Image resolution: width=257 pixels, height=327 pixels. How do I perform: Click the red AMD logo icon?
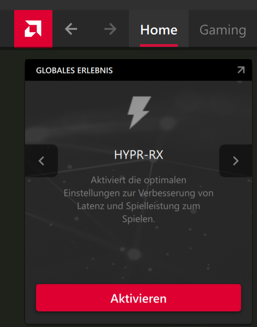tap(33, 29)
